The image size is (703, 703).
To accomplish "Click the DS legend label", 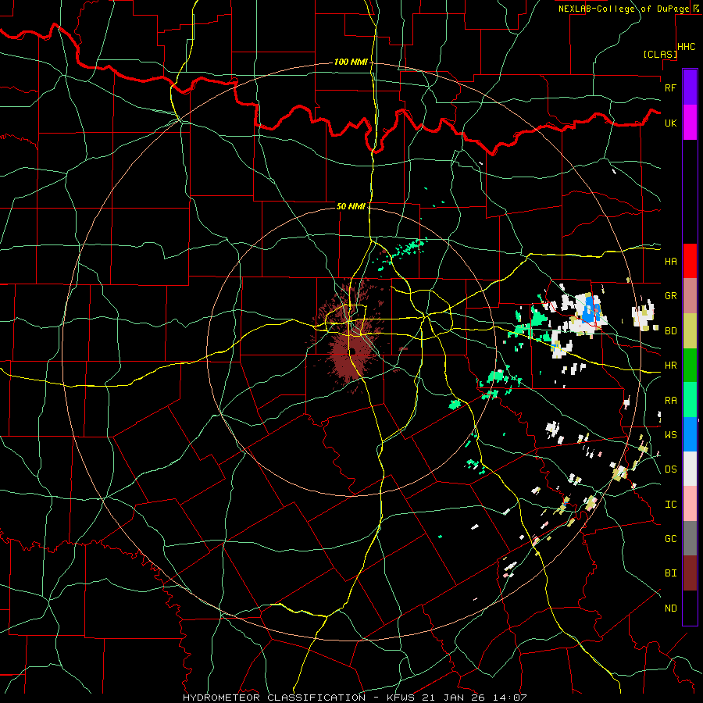I will [670, 469].
